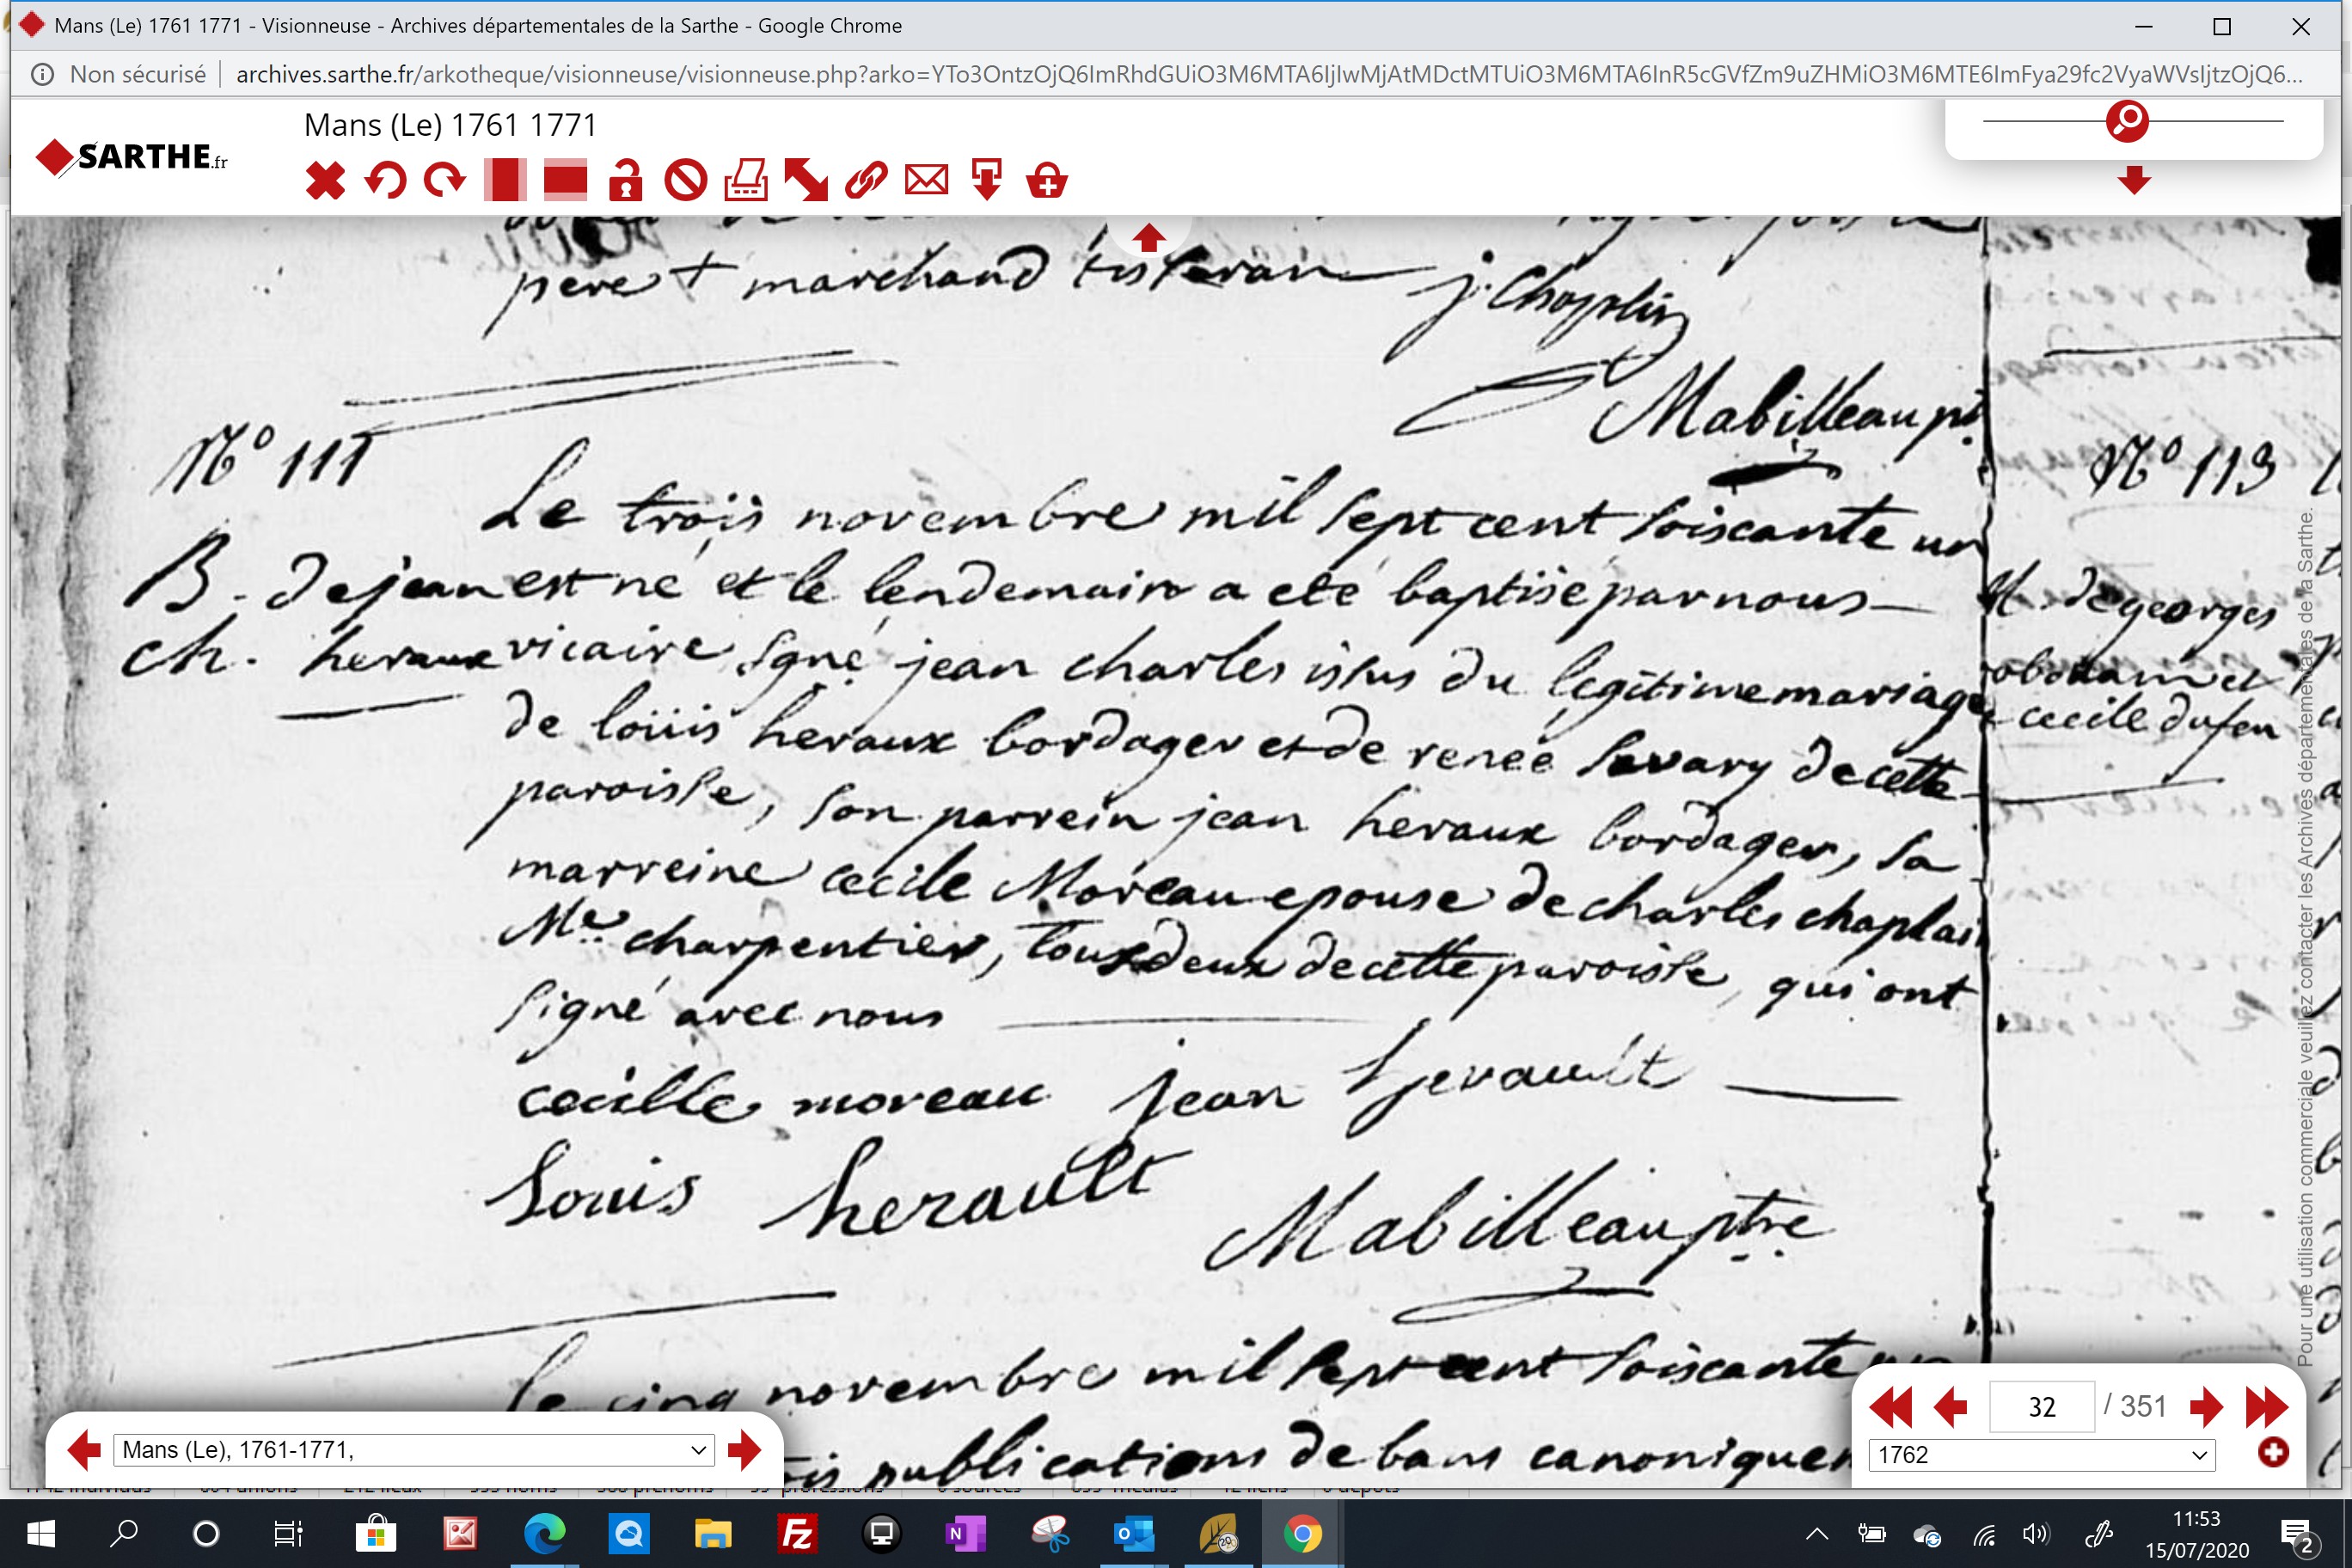Download the image with down-arrow icon

tap(987, 181)
